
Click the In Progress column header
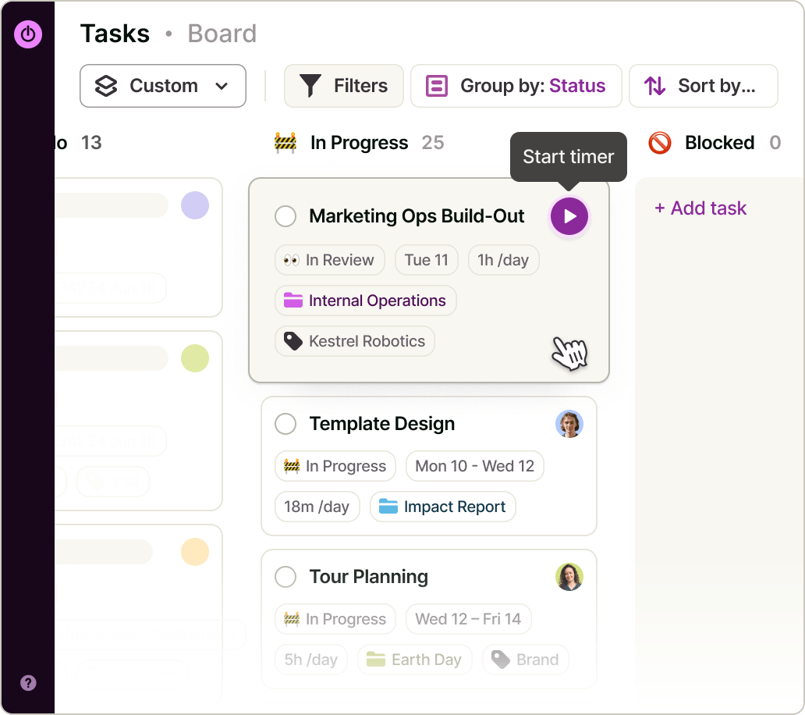click(359, 143)
